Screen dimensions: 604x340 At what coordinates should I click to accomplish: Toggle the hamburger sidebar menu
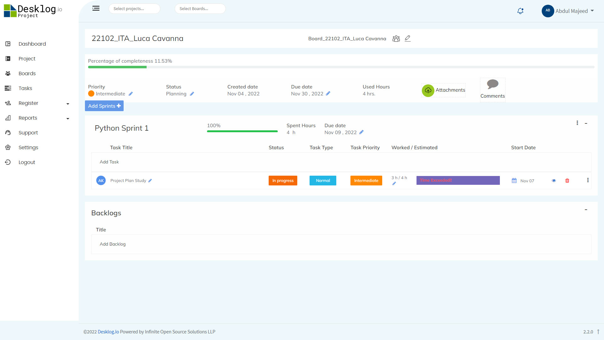pyautogui.click(x=96, y=8)
